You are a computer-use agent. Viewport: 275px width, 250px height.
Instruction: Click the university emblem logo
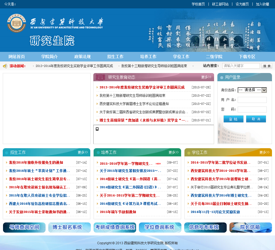pos(17,23)
